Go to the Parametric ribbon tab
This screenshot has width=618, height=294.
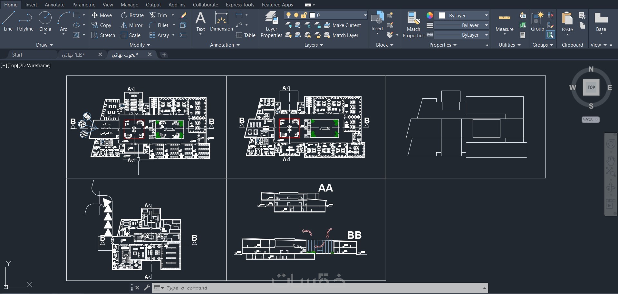(x=83, y=4)
